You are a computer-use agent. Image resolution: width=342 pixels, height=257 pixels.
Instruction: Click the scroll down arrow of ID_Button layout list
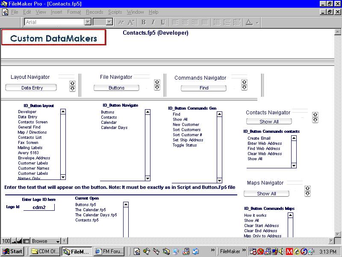pyautogui.click(x=63, y=177)
